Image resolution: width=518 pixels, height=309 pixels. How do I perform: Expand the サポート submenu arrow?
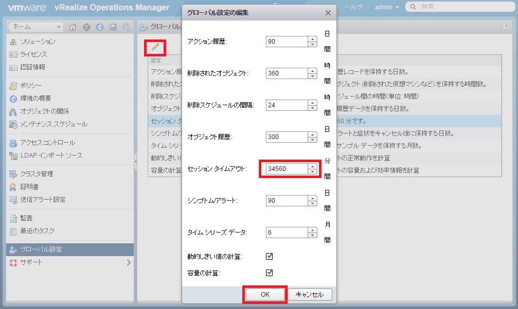pos(129,262)
